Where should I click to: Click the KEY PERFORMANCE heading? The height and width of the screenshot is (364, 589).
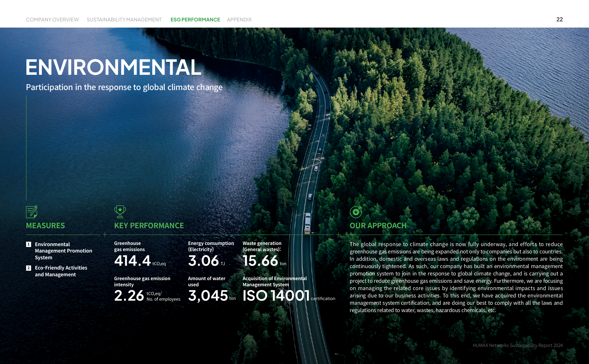(x=149, y=226)
